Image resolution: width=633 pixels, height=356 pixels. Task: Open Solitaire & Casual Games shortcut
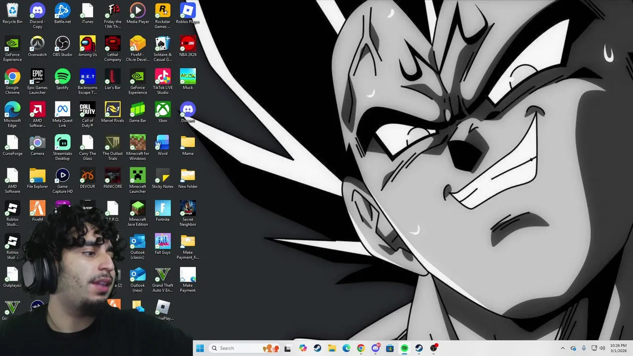click(163, 49)
